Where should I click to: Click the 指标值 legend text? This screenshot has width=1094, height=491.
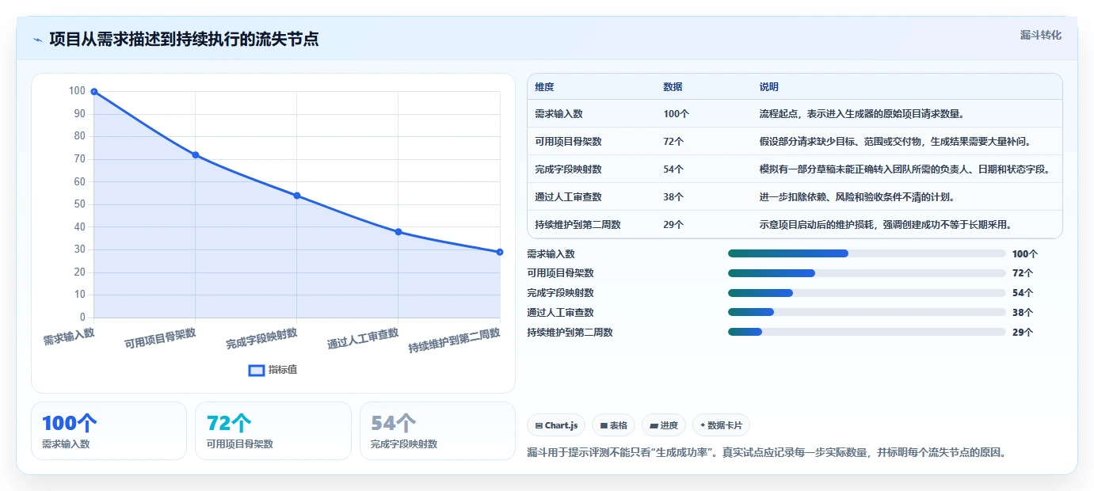tap(282, 370)
